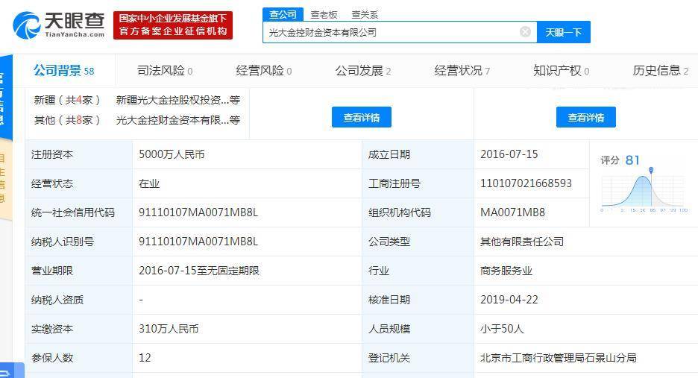Click company type 其他有限责任公司

[522, 242]
